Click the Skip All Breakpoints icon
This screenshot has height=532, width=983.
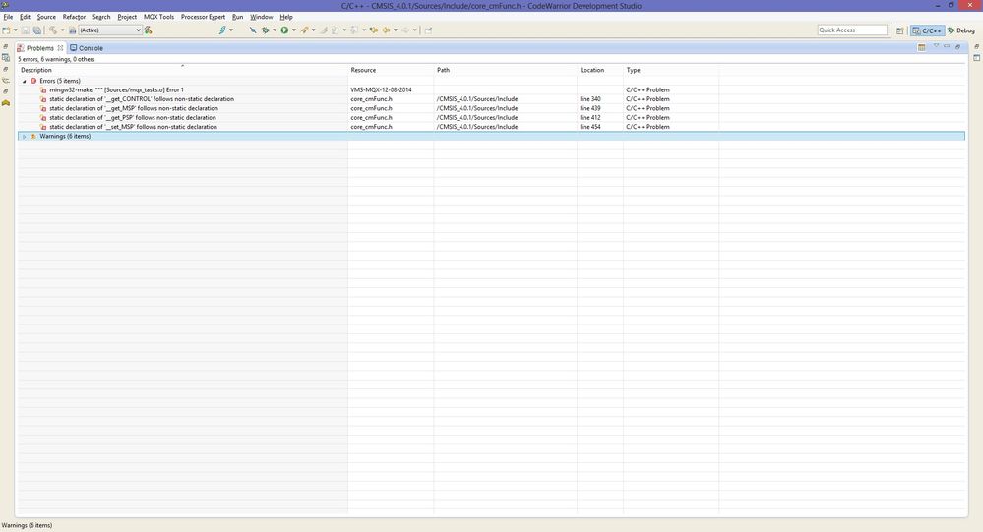tap(253, 30)
